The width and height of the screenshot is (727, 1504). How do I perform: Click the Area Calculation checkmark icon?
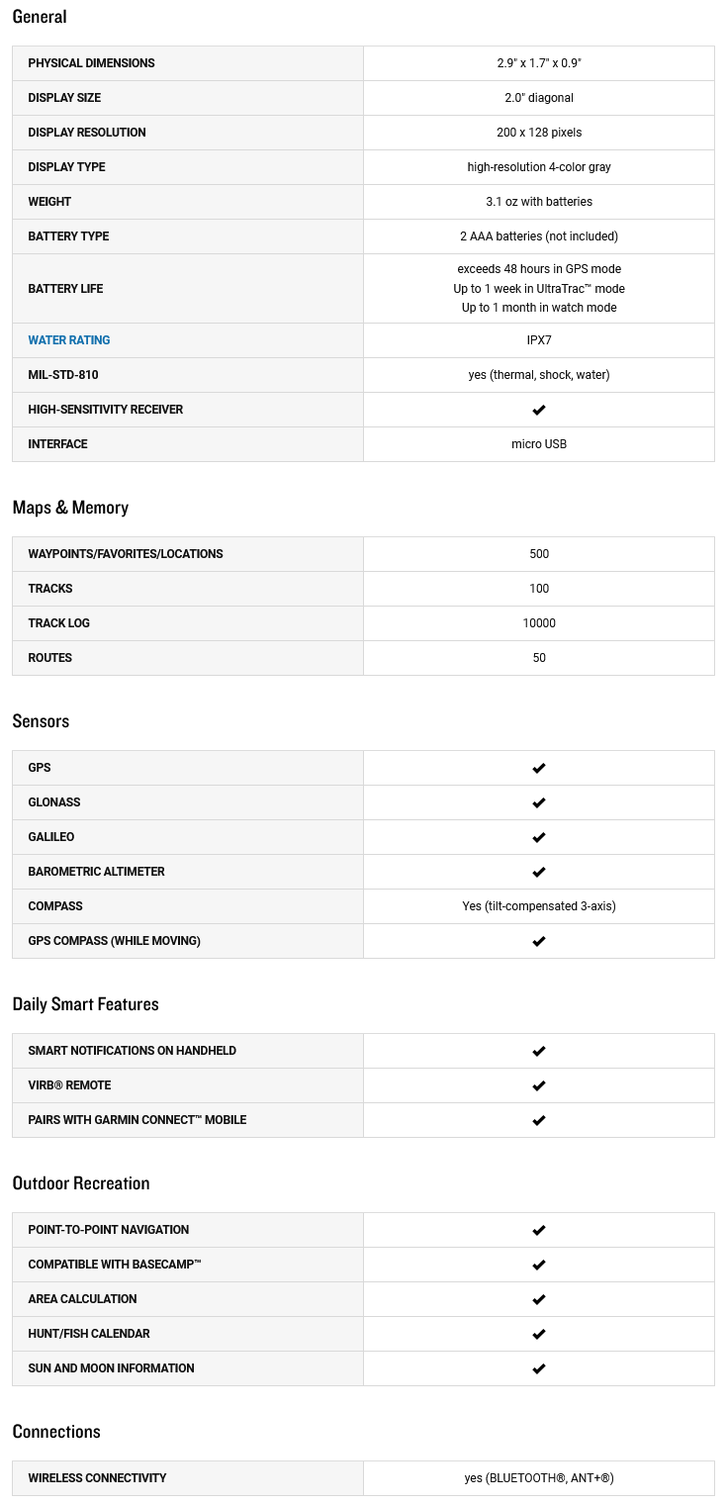[x=539, y=1299]
